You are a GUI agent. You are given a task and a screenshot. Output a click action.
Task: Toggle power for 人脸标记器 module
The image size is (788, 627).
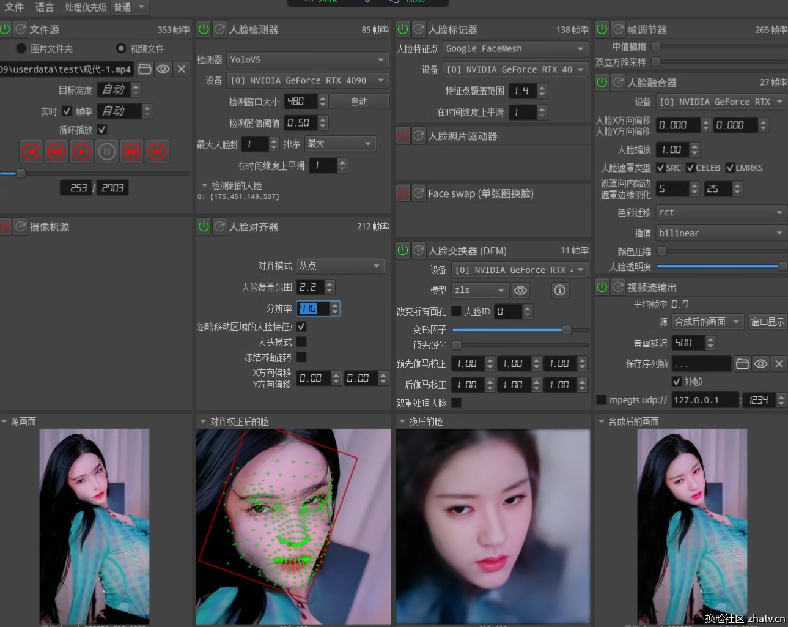[403, 29]
